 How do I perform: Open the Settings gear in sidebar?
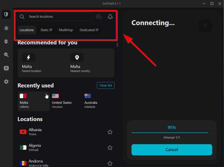pos(6,82)
